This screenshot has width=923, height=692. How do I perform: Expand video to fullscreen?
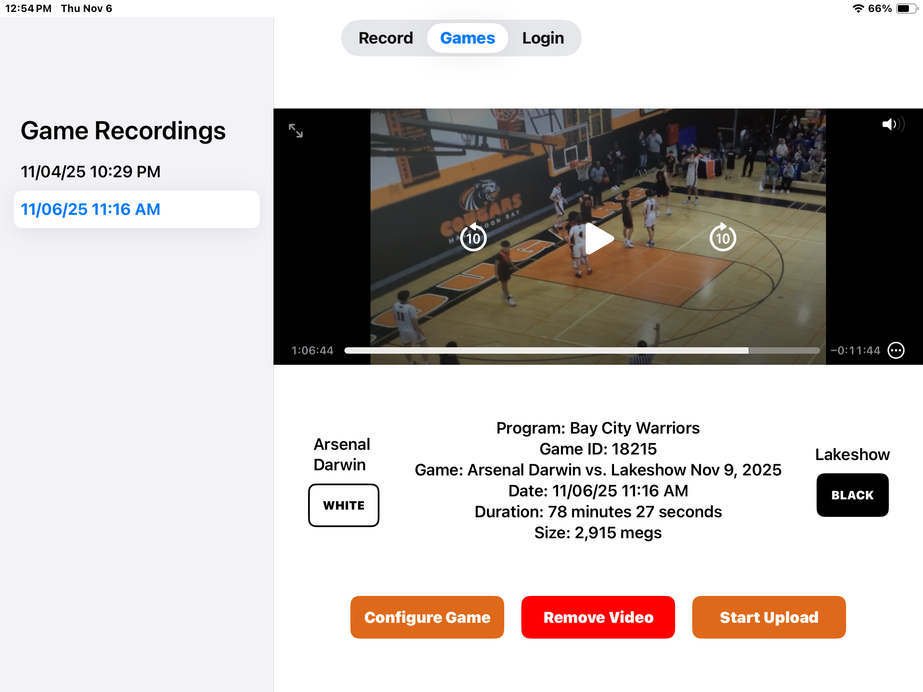pos(295,131)
